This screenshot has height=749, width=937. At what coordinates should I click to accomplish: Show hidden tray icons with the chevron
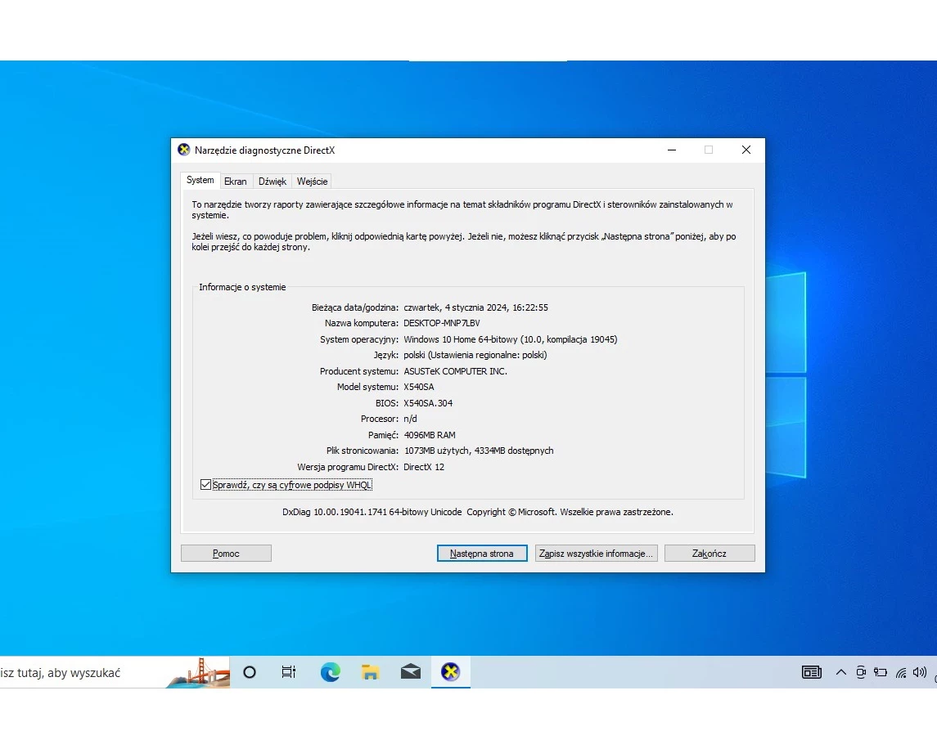point(840,673)
